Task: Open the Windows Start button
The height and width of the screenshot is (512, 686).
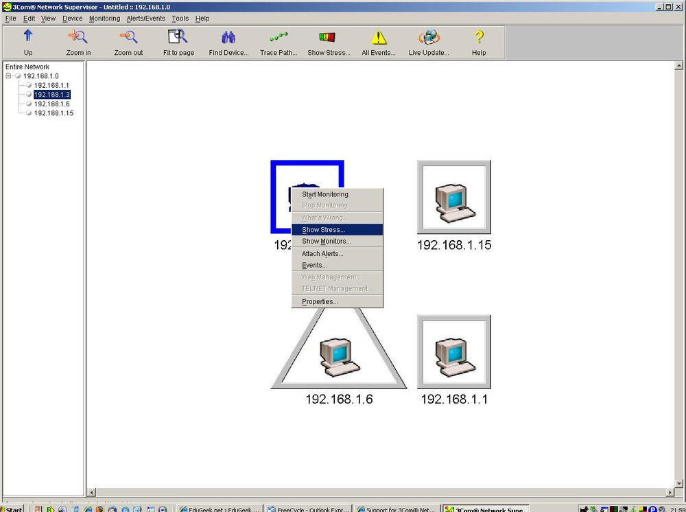Action: pyautogui.click(x=12, y=509)
